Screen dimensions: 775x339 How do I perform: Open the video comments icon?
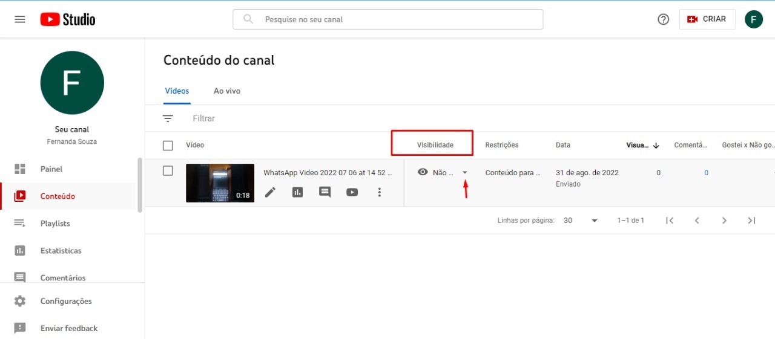click(325, 192)
